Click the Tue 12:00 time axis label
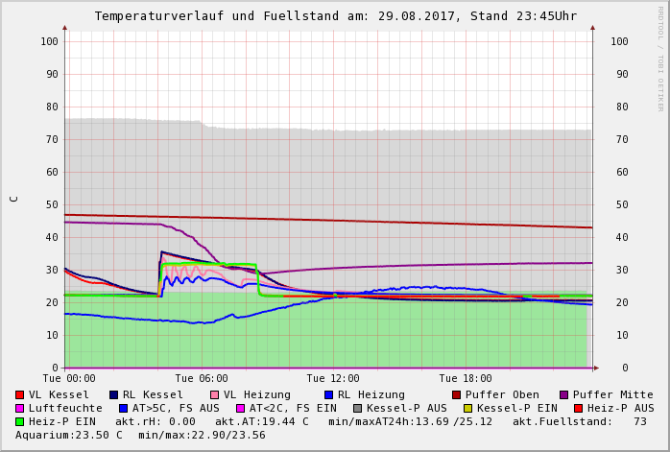The image size is (670, 452). coord(333,378)
